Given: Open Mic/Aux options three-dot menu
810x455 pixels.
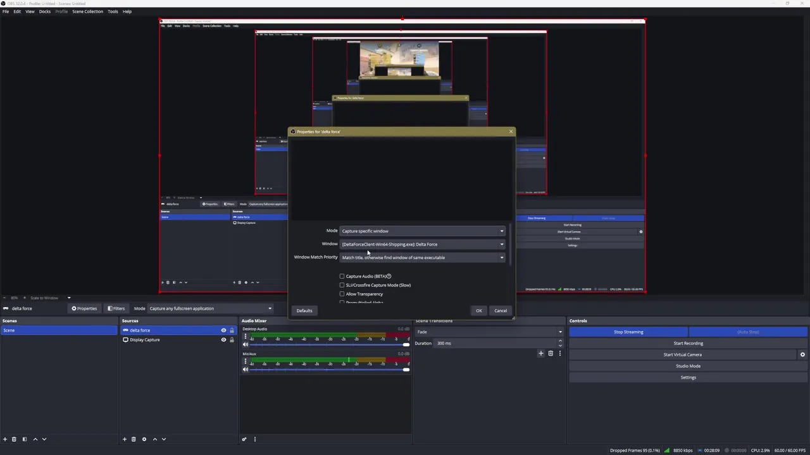Looking at the screenshot, I should [x=246, y=361].
